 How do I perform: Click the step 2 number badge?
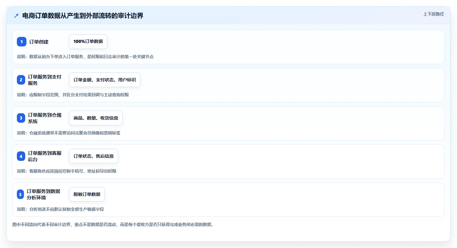(21, 80)
